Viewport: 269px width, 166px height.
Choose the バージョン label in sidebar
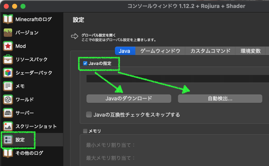point(27,33)
